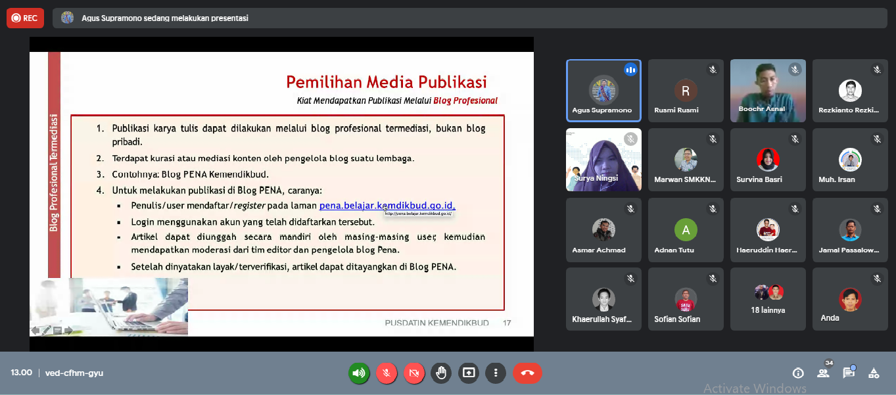Click the green speaker audio button
This screenshot has width=896, height=395.
coord(359,373)
